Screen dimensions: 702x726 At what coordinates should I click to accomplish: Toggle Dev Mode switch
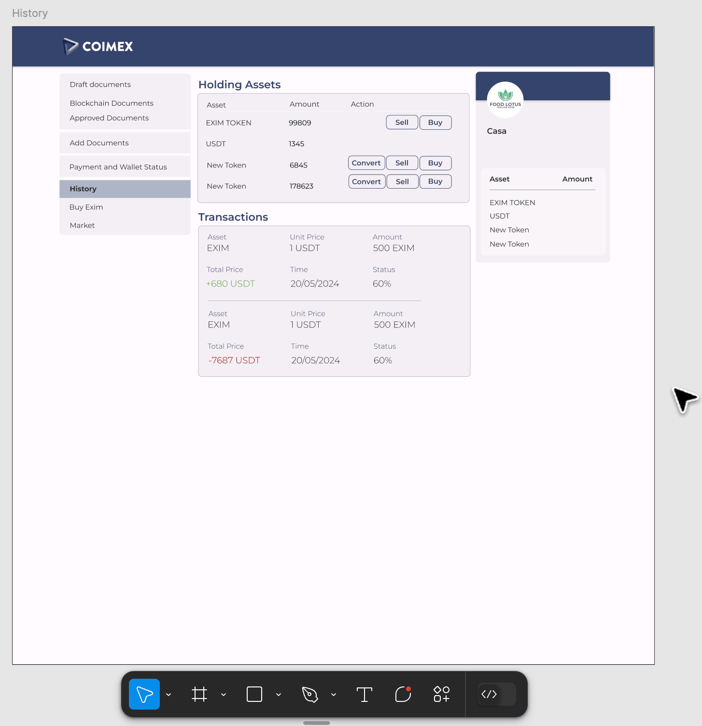(496, 694)
